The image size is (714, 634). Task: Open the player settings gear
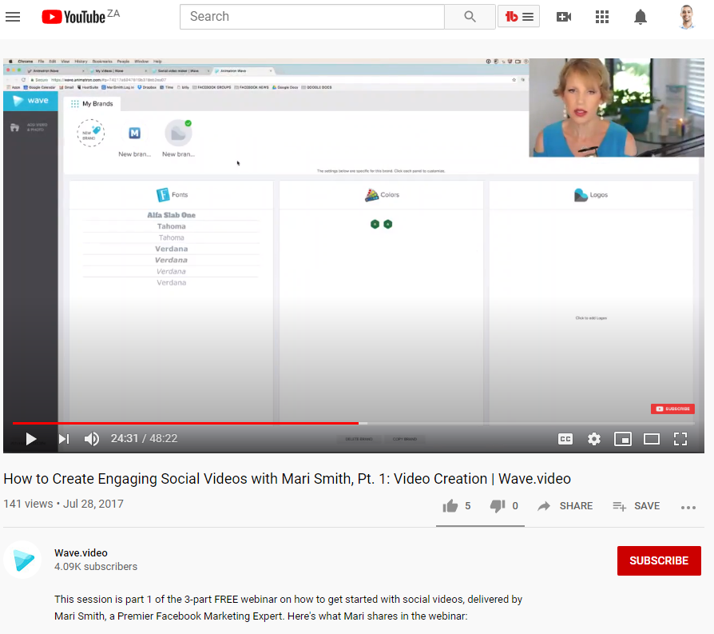click(x=593, y=439)
